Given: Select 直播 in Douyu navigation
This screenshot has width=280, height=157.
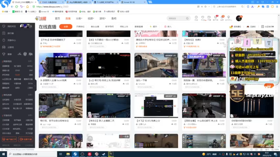Looking at the screenshot, I should (x=68, y=18).
